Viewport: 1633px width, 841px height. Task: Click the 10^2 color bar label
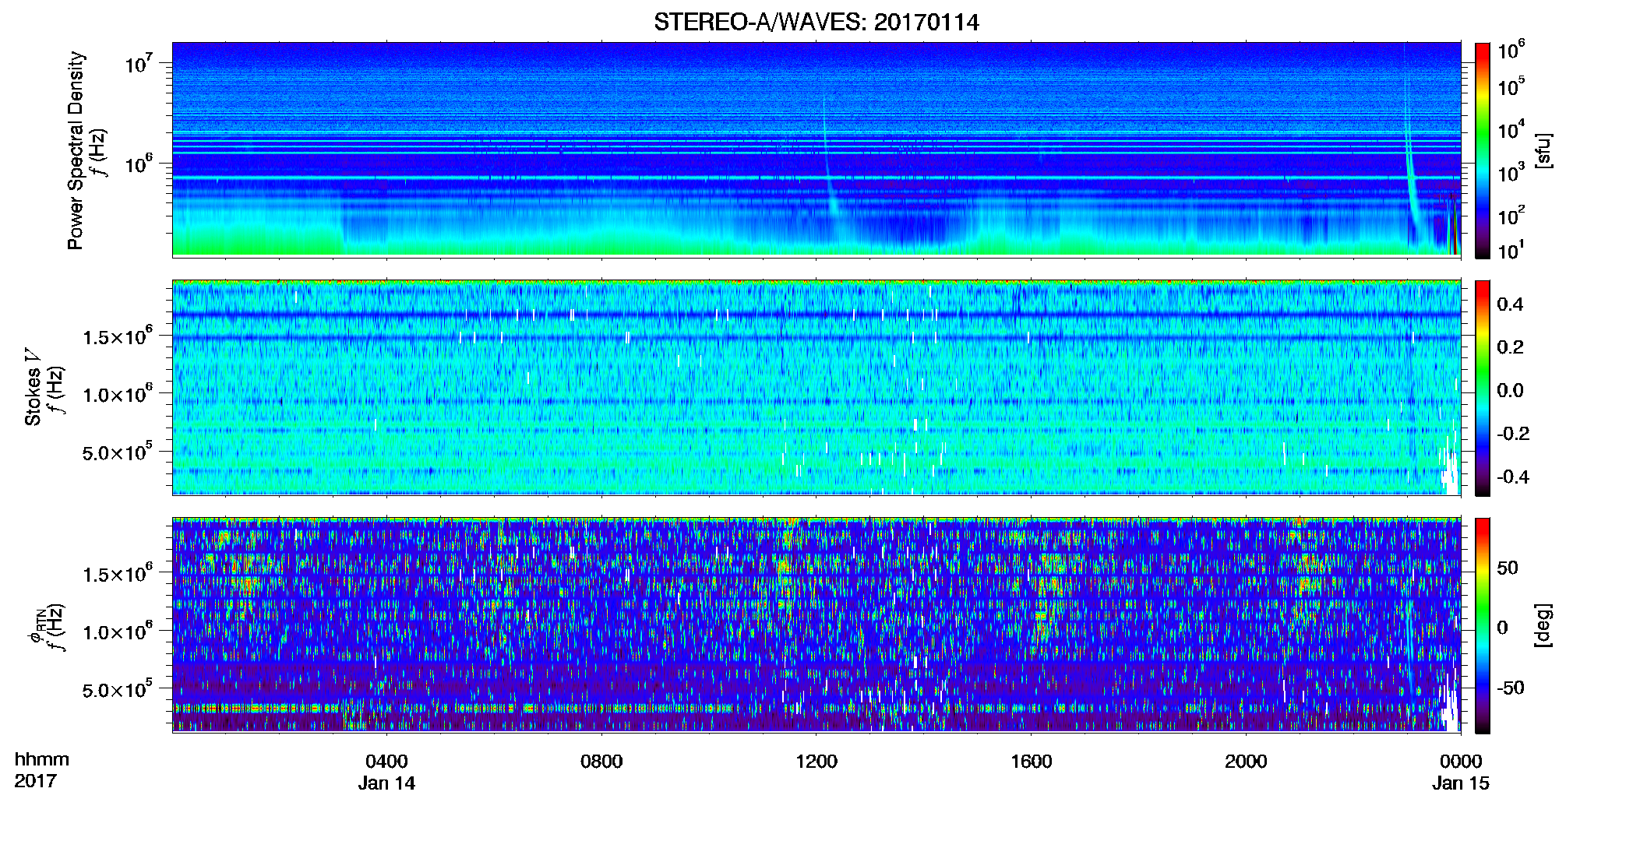pos(1511,216)
